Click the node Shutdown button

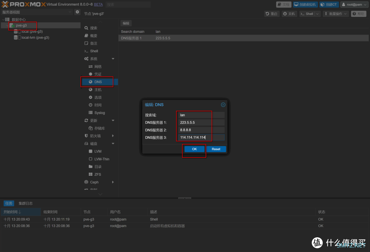tap(289, 14)
